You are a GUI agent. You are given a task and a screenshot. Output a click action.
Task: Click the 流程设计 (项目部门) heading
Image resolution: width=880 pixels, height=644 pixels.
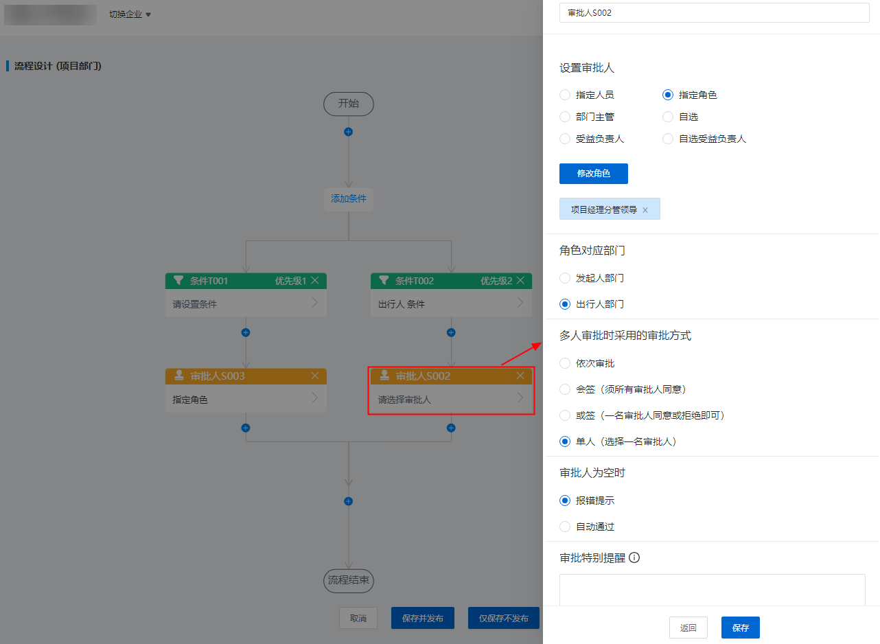[x=58, y=66]
